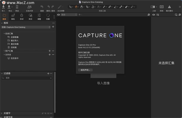Open the viewer layer name dropdown
This screenshot has height=118, width=182.
pos(69,15)
